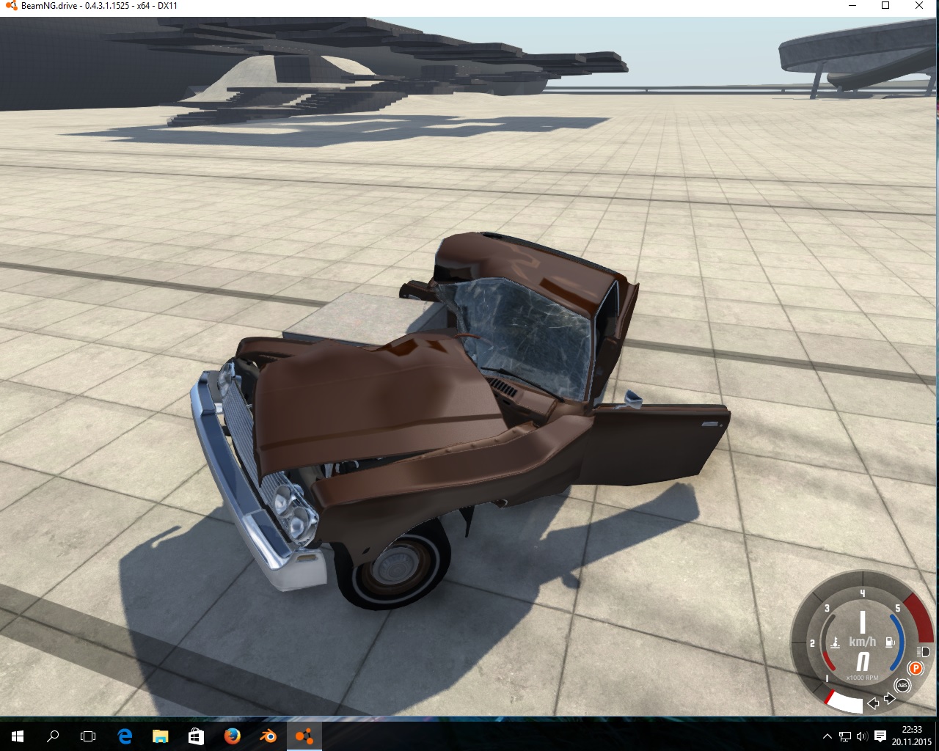Click the right turn signal arrow

889,699
